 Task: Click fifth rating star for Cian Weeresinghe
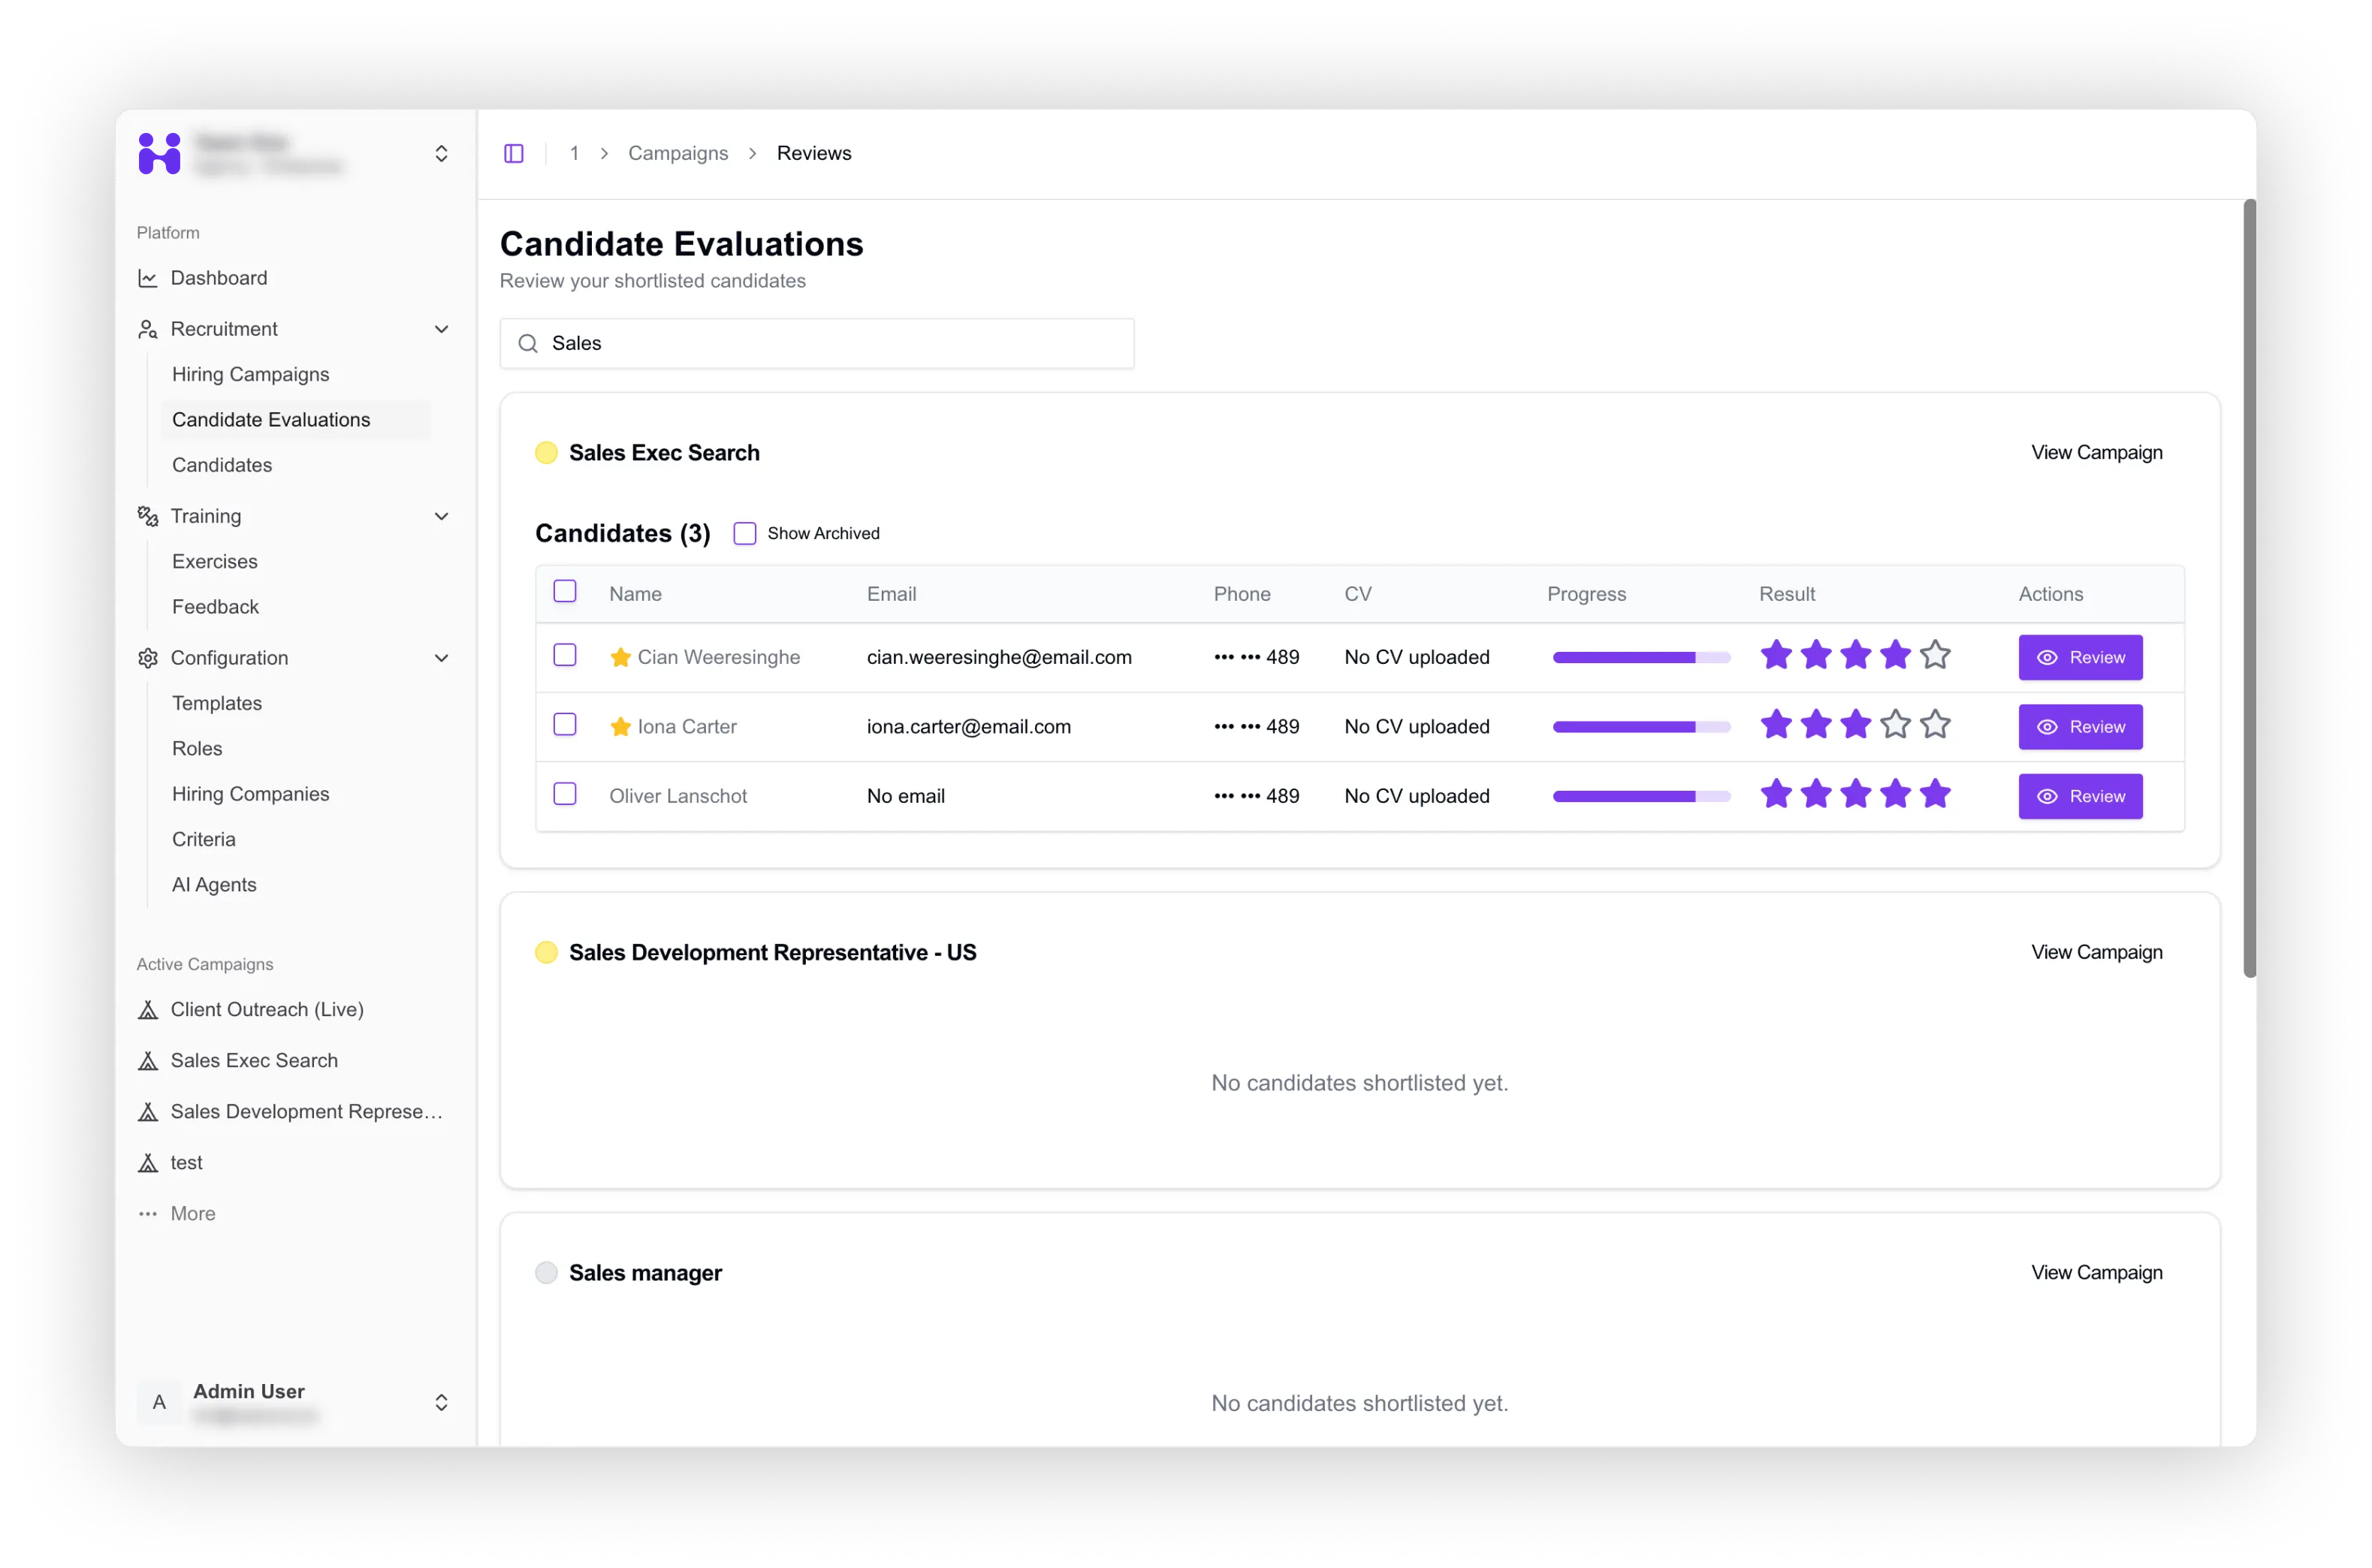point(1935,655)
